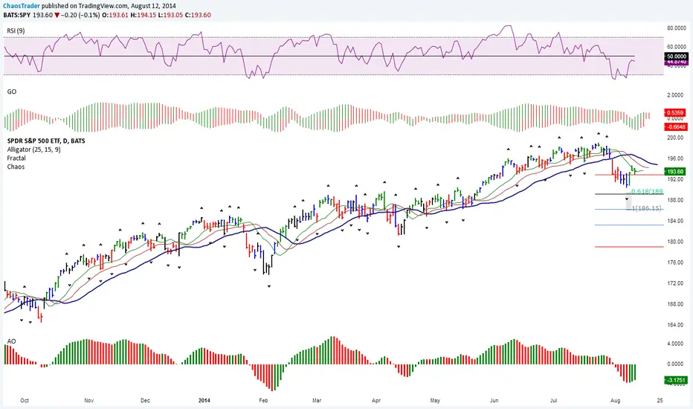Click the 188.00 price axis label

(675, 200)
